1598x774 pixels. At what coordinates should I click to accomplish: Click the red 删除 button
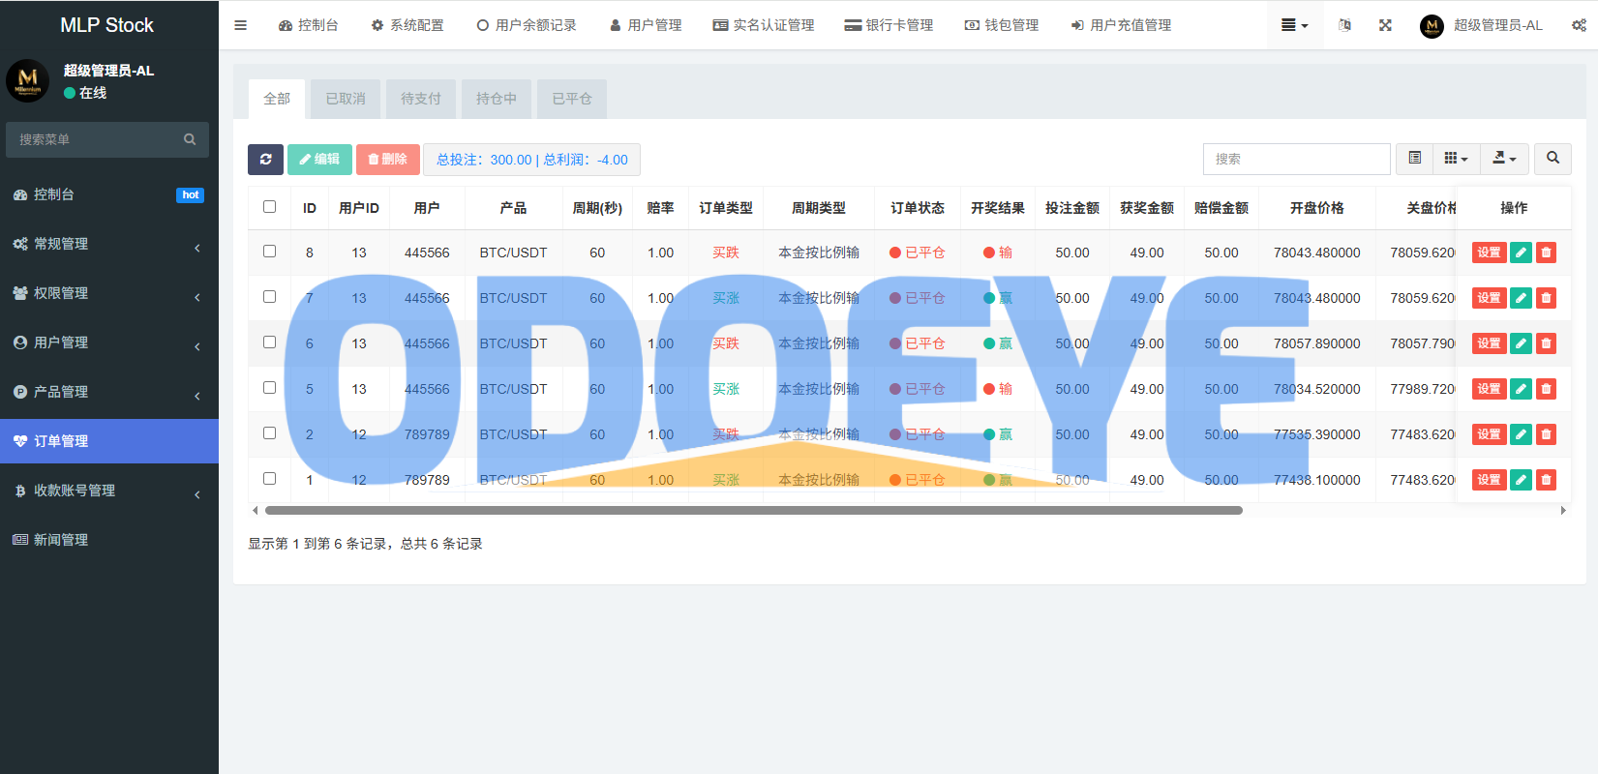coord(387,160)
